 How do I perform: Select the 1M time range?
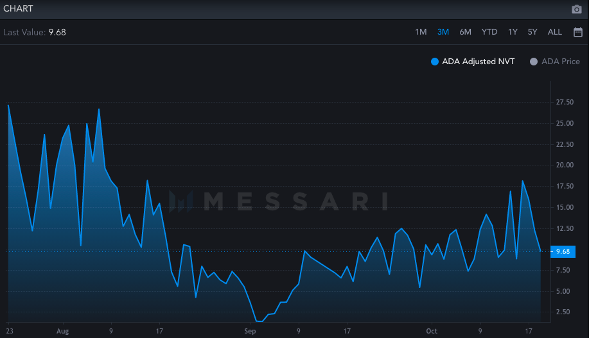421,32
